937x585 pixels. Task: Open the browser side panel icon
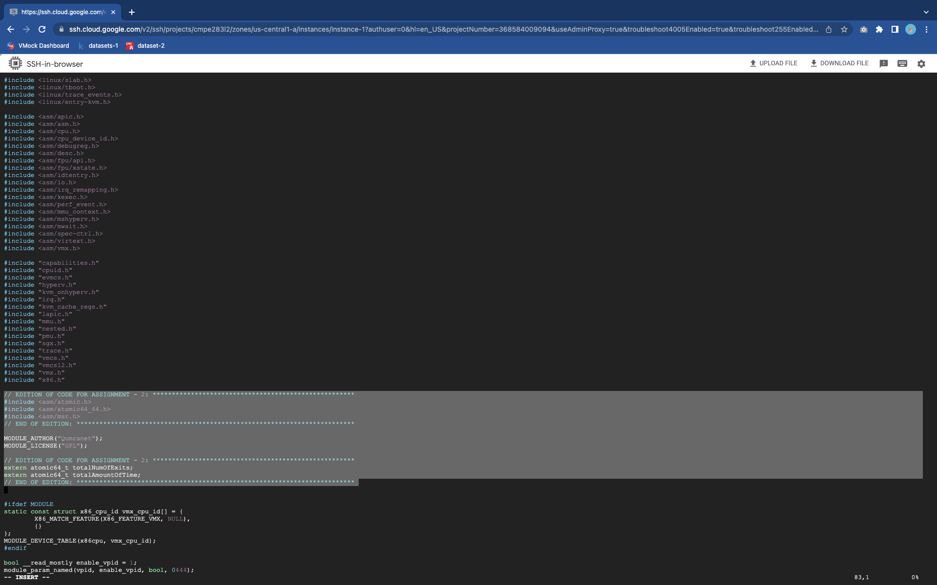(x=895, y=29)
